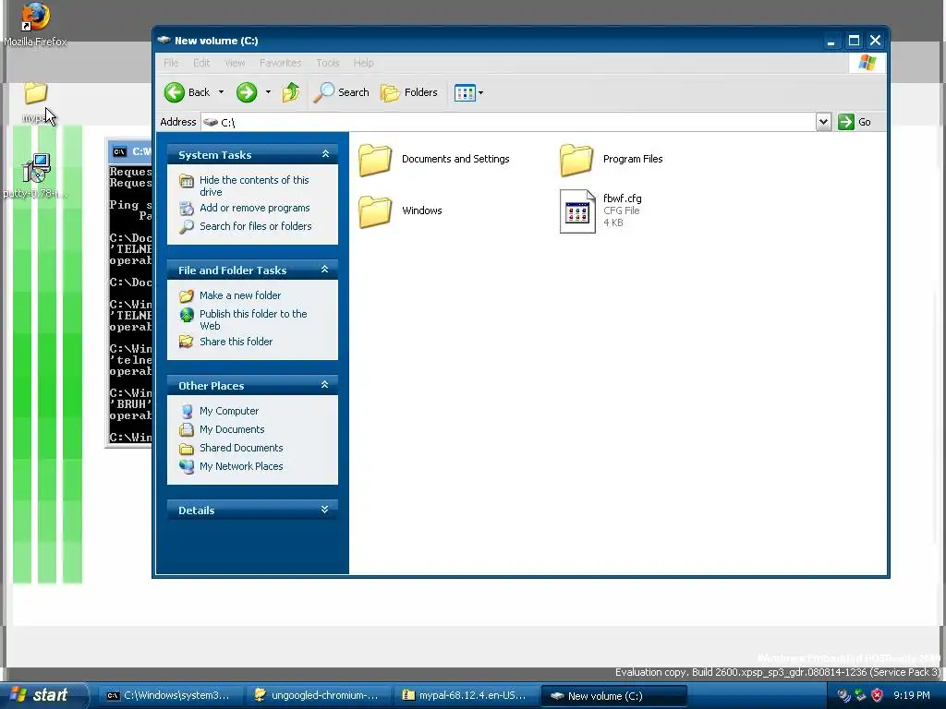This screenshot has height=709, width=946.
Task: Select the mypal folder on the desktop
Action: [x=35, y=102]
